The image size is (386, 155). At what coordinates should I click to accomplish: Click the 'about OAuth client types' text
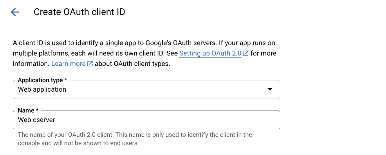click(132, 64)
